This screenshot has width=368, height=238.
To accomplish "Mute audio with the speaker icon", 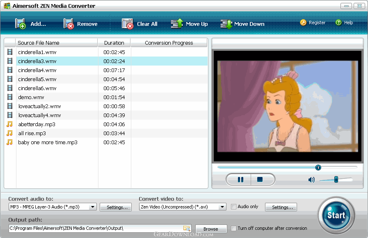I will (311, 180).
